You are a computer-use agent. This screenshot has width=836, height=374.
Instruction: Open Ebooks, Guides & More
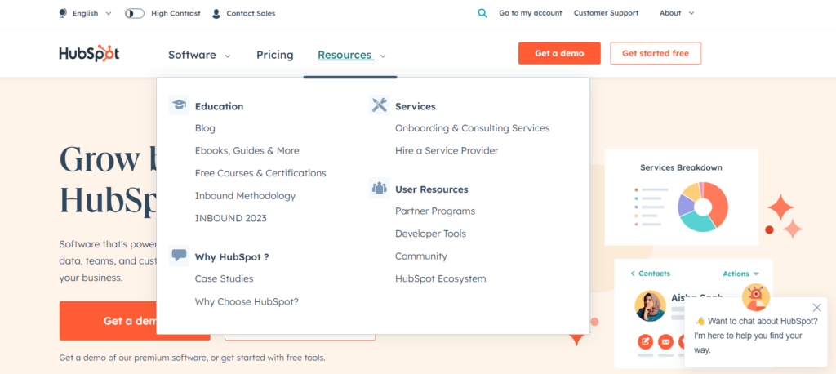pyautogui.click(x=247, y=150)
